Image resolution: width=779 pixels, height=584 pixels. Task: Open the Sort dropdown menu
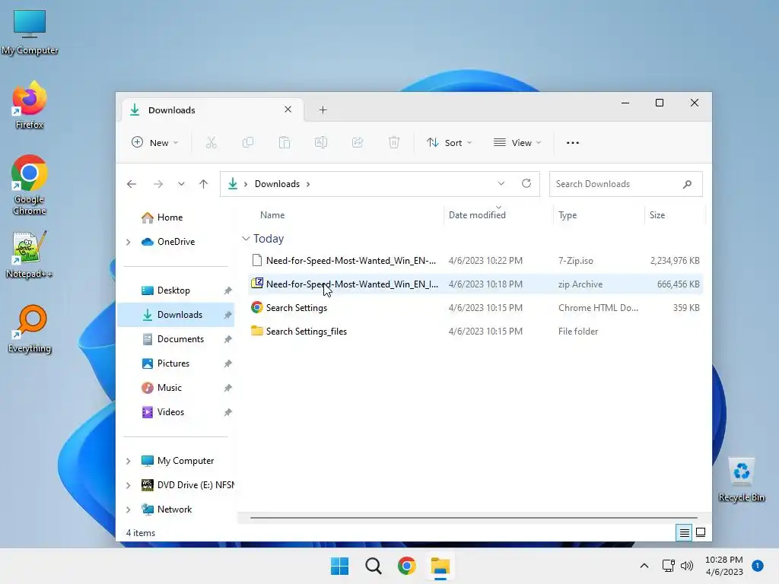pyautogui.click(x=449, y=143)
